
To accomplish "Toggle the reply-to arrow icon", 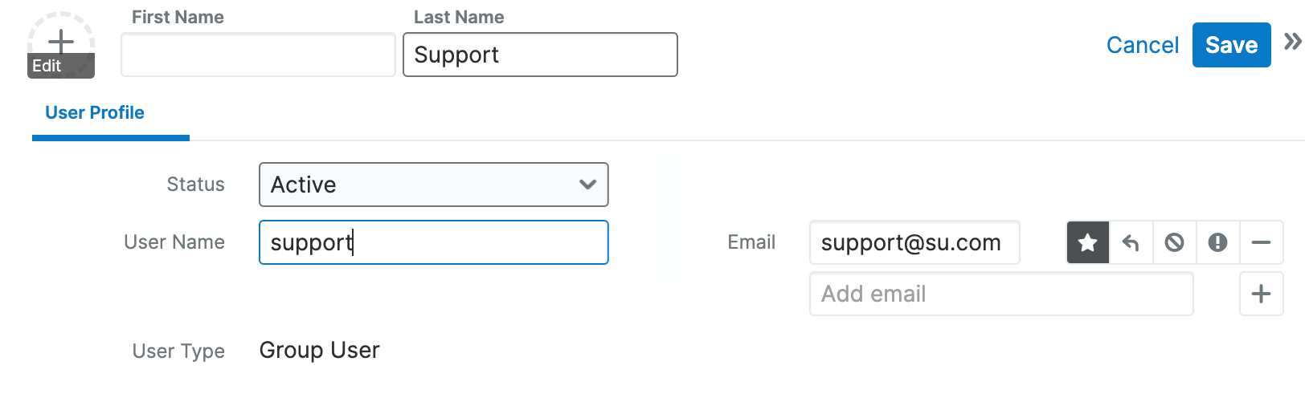I will pos(1131,242).
